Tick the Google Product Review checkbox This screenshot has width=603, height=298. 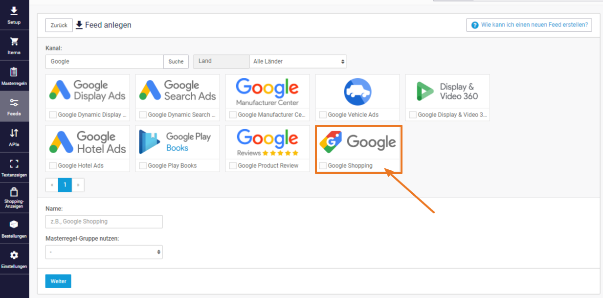point(233,166)
